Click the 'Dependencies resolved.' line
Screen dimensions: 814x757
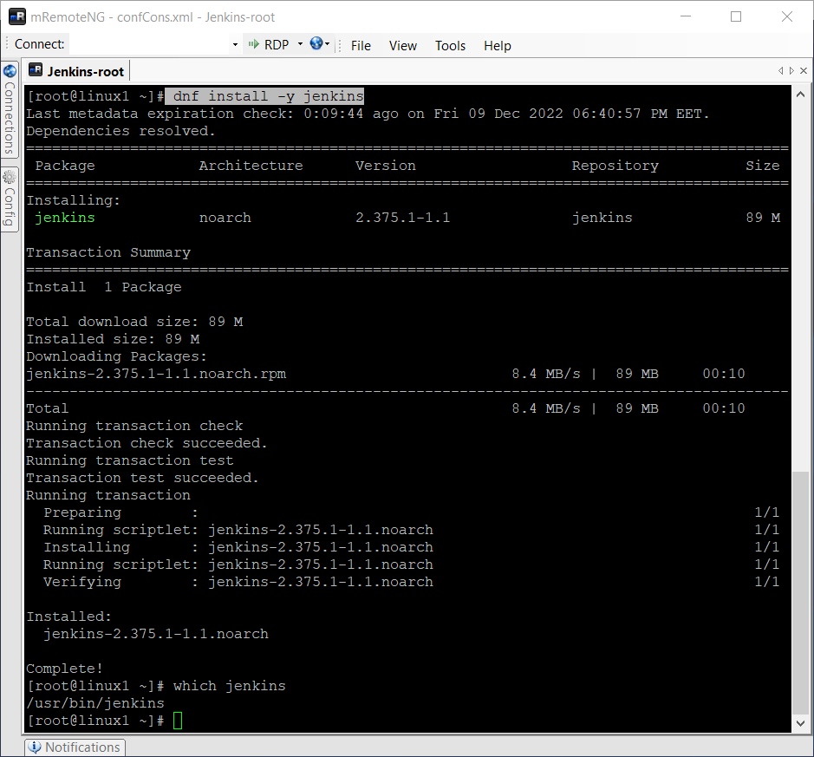click(120, 131)
